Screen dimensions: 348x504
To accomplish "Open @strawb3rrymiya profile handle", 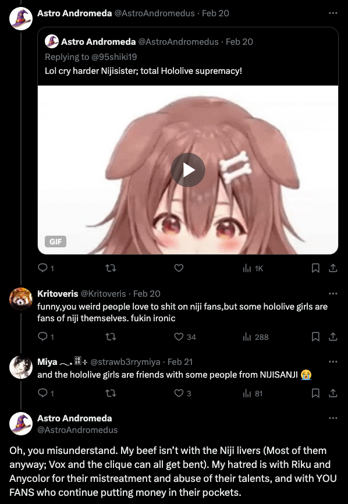I will 125,361.
